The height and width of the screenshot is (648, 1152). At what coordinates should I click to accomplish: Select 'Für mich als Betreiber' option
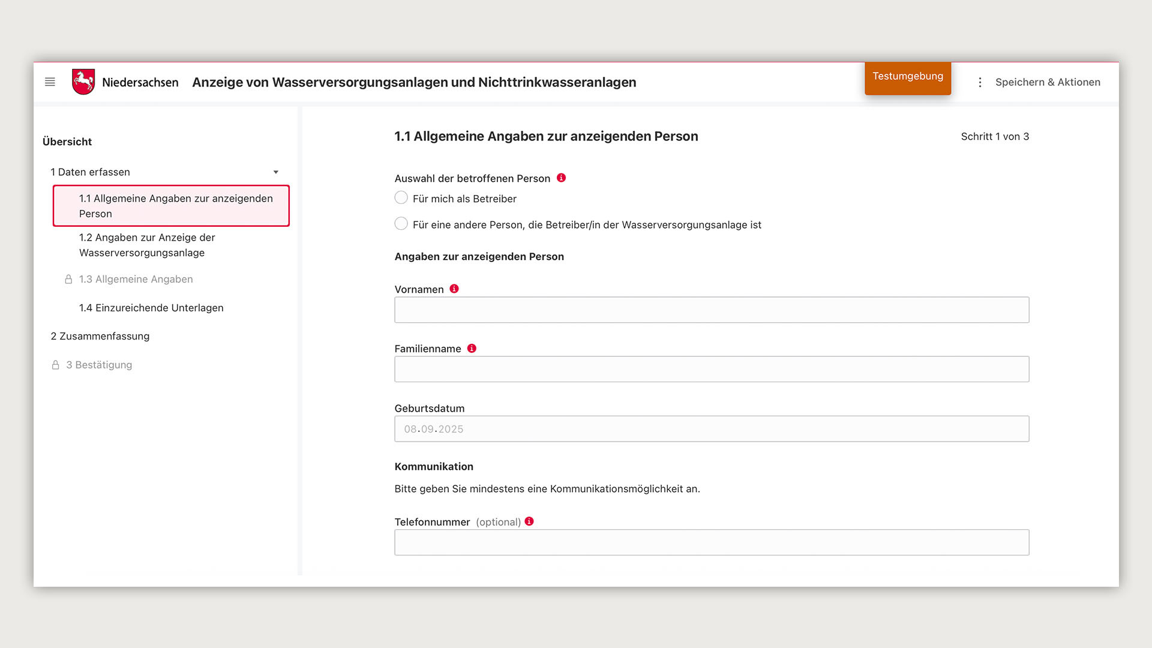coord(401,198)
